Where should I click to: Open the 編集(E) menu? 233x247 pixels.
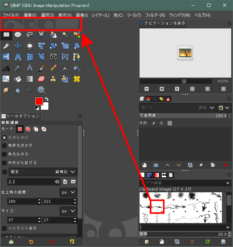(30, 15)
